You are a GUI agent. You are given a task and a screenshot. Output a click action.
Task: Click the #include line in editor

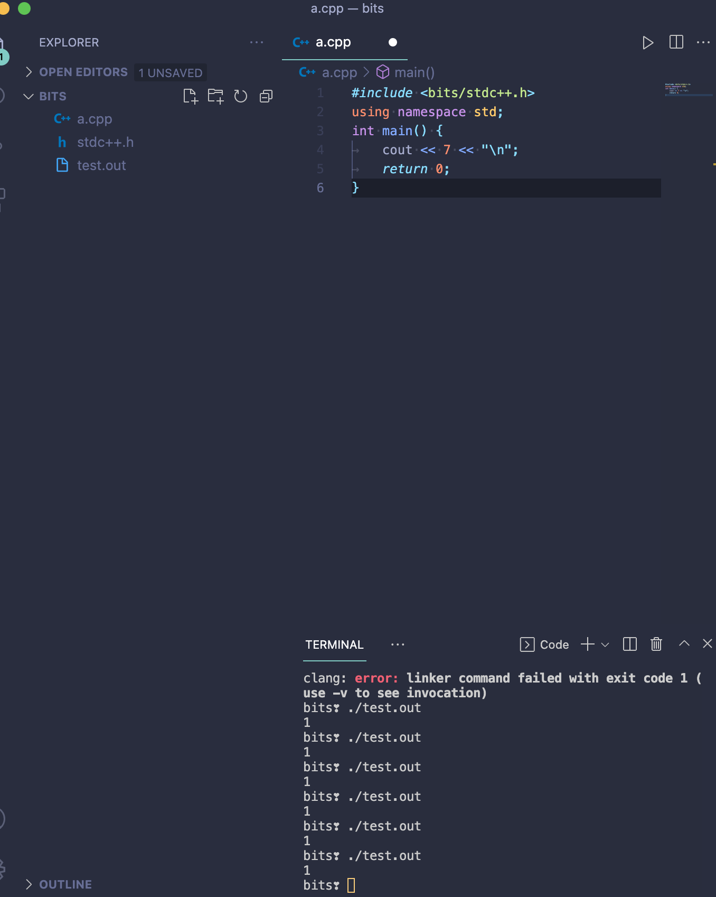click(x=443, y=93)
